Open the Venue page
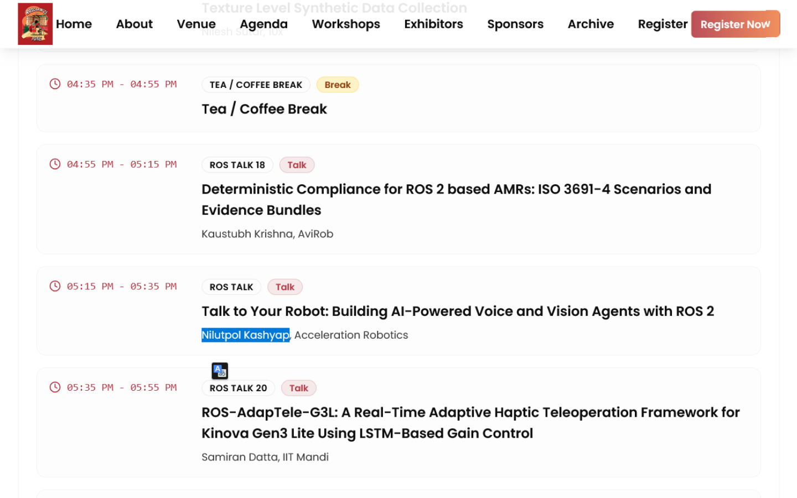This screenshot has height=498, width=797. point(196,24)
